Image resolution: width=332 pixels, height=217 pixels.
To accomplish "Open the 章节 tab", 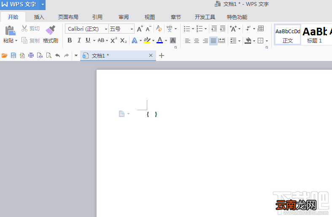I will (x=176, y=17).
